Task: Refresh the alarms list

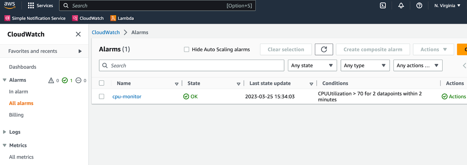Action: [x=324, y=50]
